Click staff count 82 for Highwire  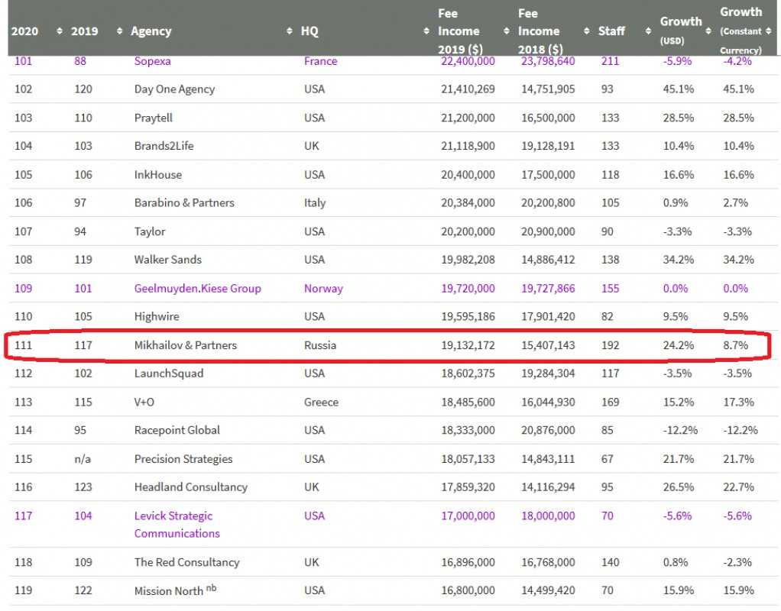click(x=608, y=316)
